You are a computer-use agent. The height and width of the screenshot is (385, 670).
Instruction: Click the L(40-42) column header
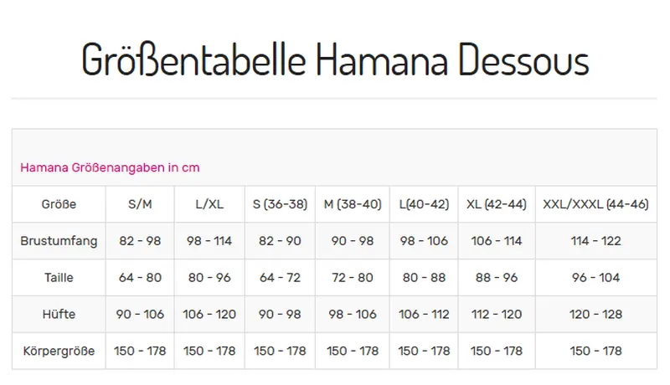click(x=424, y=204)
